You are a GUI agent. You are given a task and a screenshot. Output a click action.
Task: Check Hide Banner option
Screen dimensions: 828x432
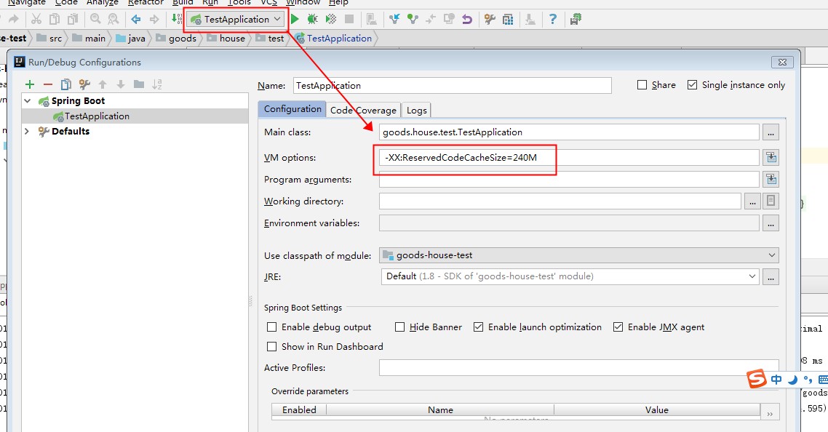tap(399, 327)
